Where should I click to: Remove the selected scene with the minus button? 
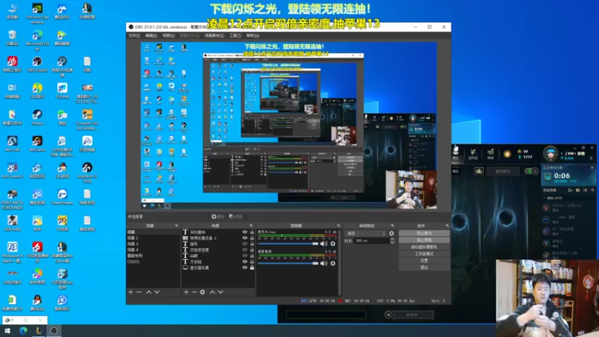point(139,292)
